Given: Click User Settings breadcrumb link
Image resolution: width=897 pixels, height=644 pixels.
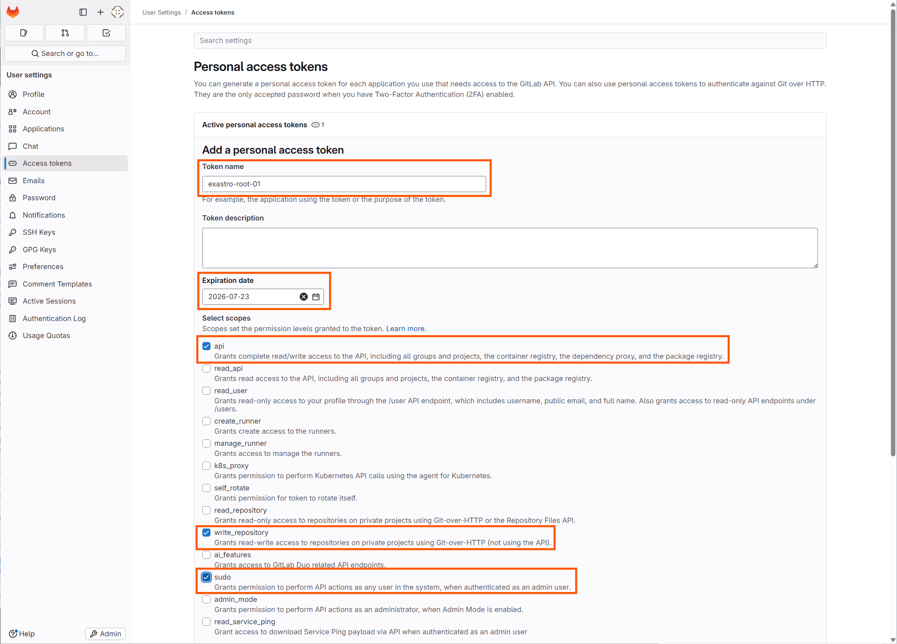Looking at the screenshot, I should 161,13.
